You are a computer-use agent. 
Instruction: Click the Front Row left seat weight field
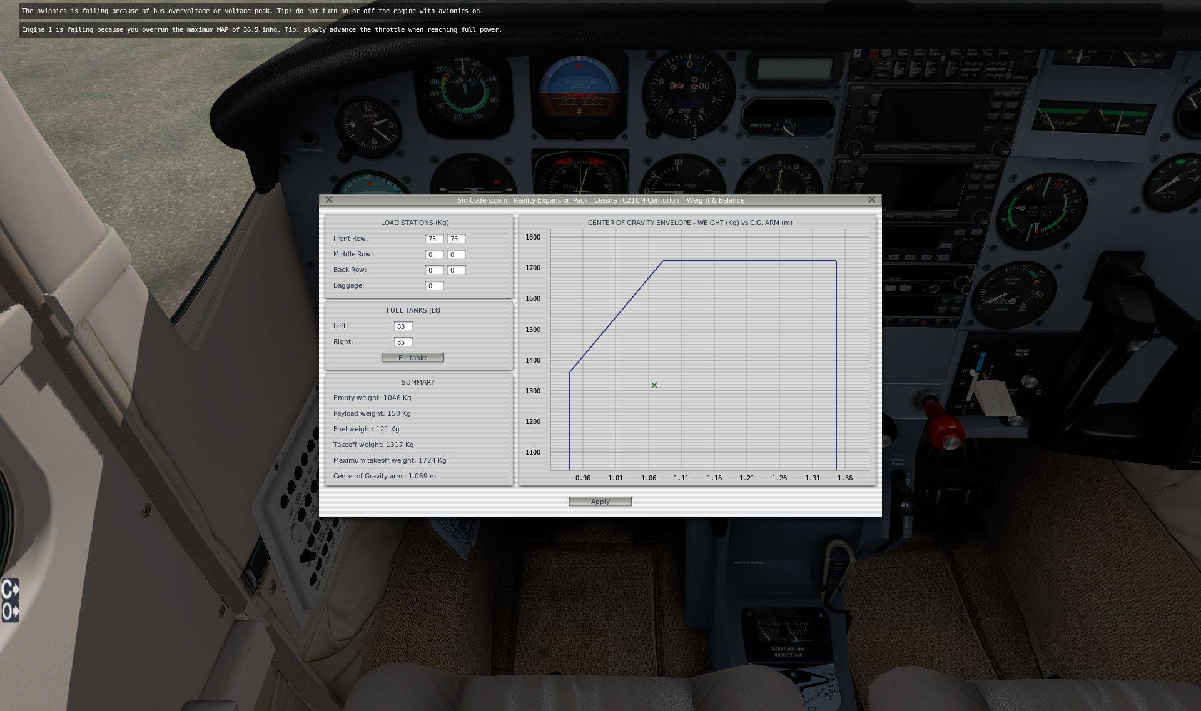click(x=433, y=239)
